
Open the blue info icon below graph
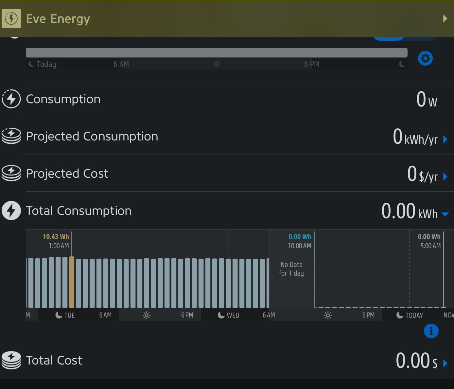tap(431, 331)
